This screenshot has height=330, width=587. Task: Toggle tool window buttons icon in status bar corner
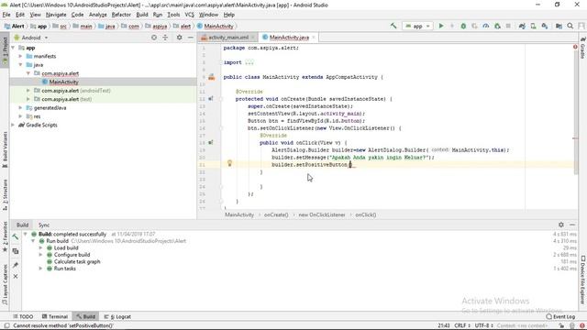click(x=6, y=325)
